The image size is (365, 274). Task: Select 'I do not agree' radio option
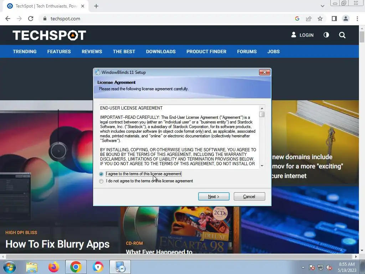tap(101, 181)
